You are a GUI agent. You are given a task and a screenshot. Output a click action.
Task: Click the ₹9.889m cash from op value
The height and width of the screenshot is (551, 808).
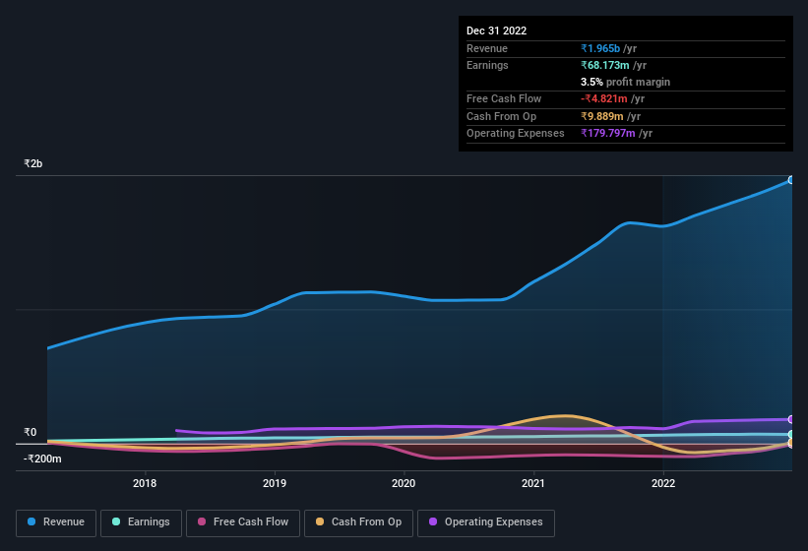[x=602, y=116]
